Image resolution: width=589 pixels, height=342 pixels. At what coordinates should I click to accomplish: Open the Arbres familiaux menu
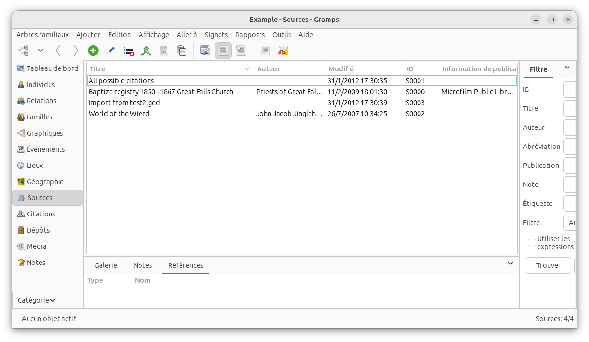(x=42, y=35)
